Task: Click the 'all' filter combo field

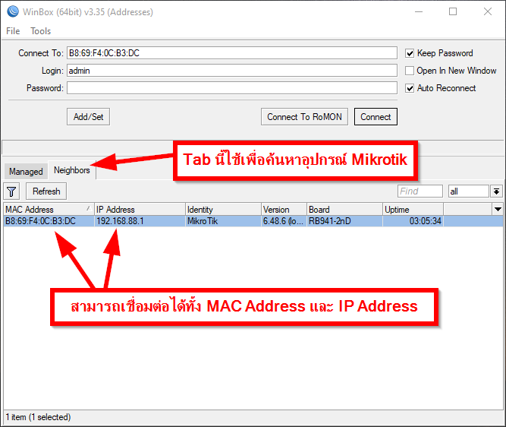Action: (x=469, y=191)
